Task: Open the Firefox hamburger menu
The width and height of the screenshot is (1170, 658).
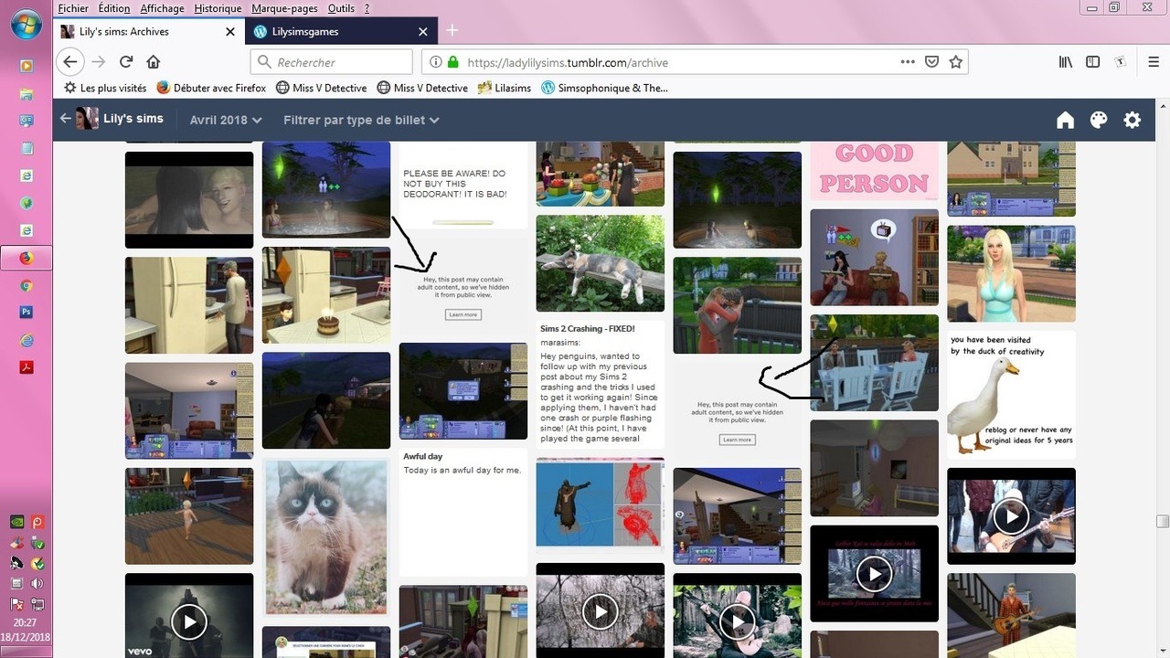Action: [1154, 62]
